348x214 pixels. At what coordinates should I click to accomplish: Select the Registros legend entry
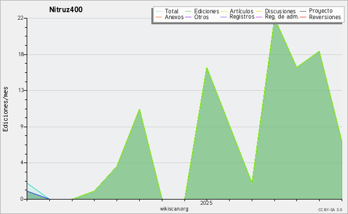point(242,17)
